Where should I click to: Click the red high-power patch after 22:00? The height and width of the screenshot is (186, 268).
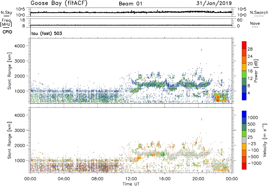[x=217, y=98]
